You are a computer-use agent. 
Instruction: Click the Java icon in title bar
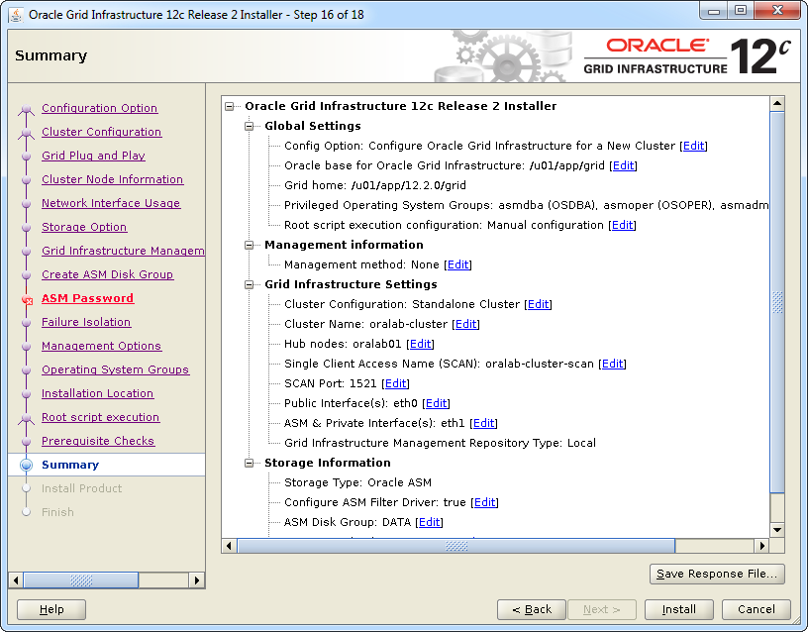15,15
